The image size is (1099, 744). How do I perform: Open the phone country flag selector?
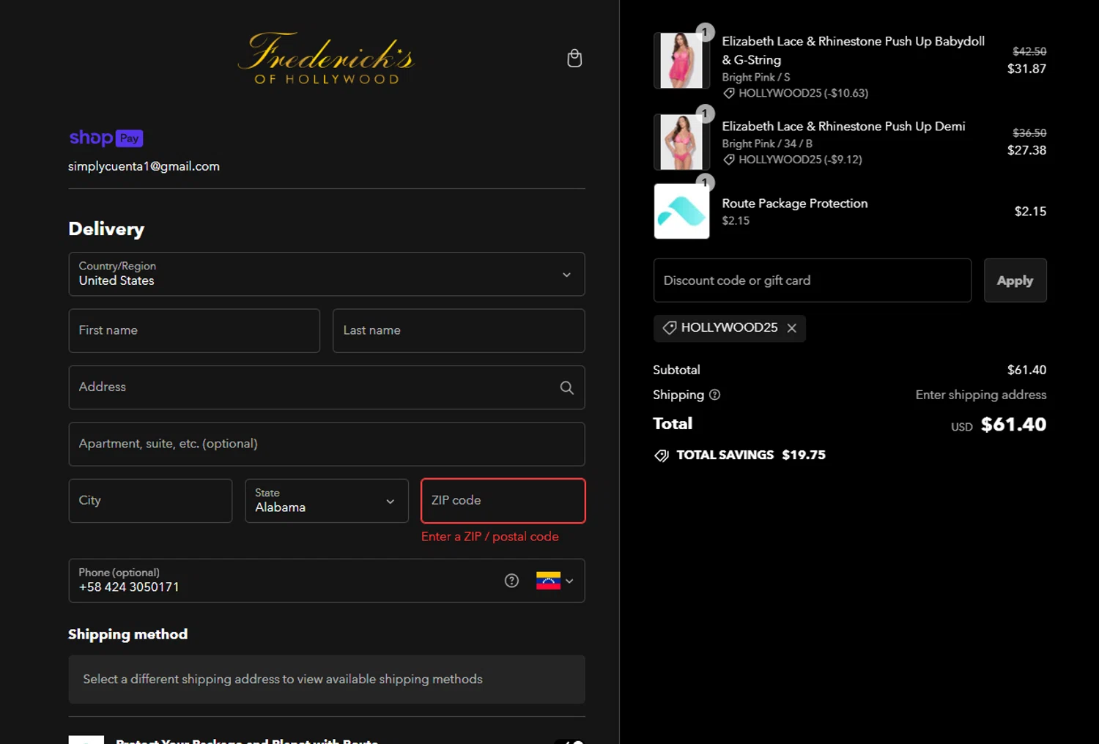tap(555, 581)
